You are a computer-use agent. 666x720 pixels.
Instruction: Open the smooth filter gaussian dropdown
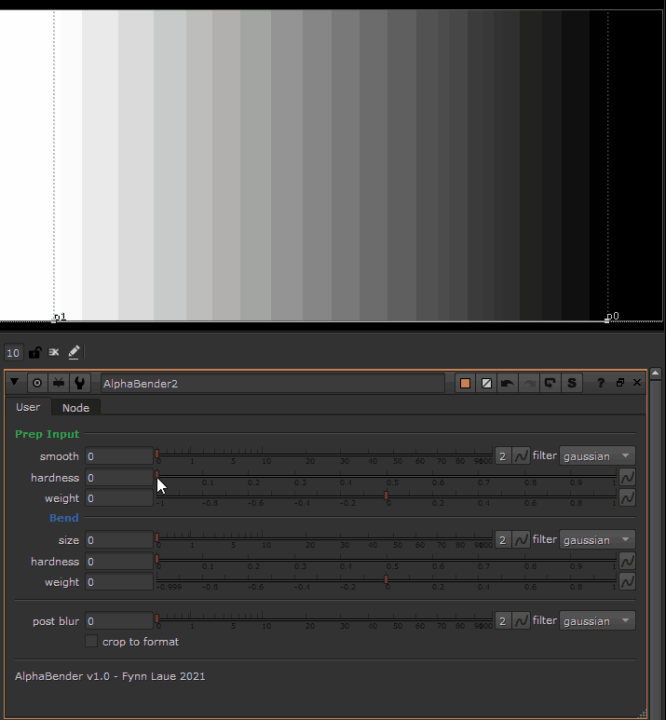[597, 455]
